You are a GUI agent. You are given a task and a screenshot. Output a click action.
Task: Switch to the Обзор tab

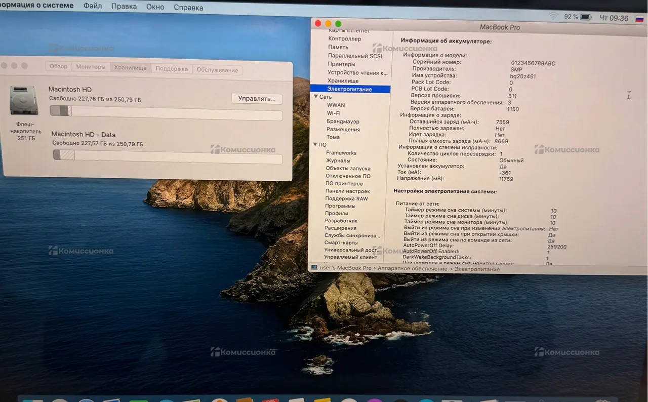click(58, 67)
